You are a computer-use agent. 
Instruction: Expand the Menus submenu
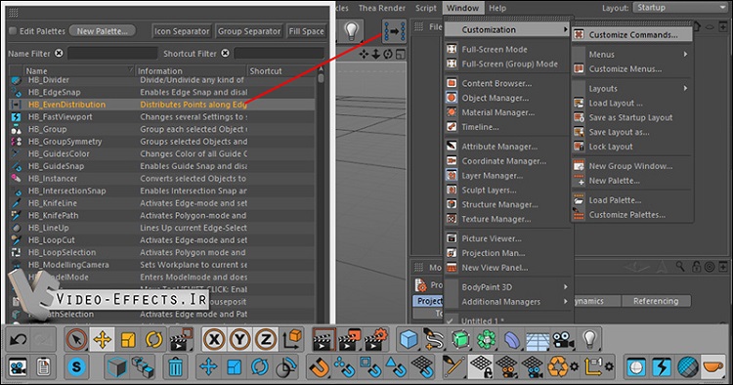[x=631, y=54]
